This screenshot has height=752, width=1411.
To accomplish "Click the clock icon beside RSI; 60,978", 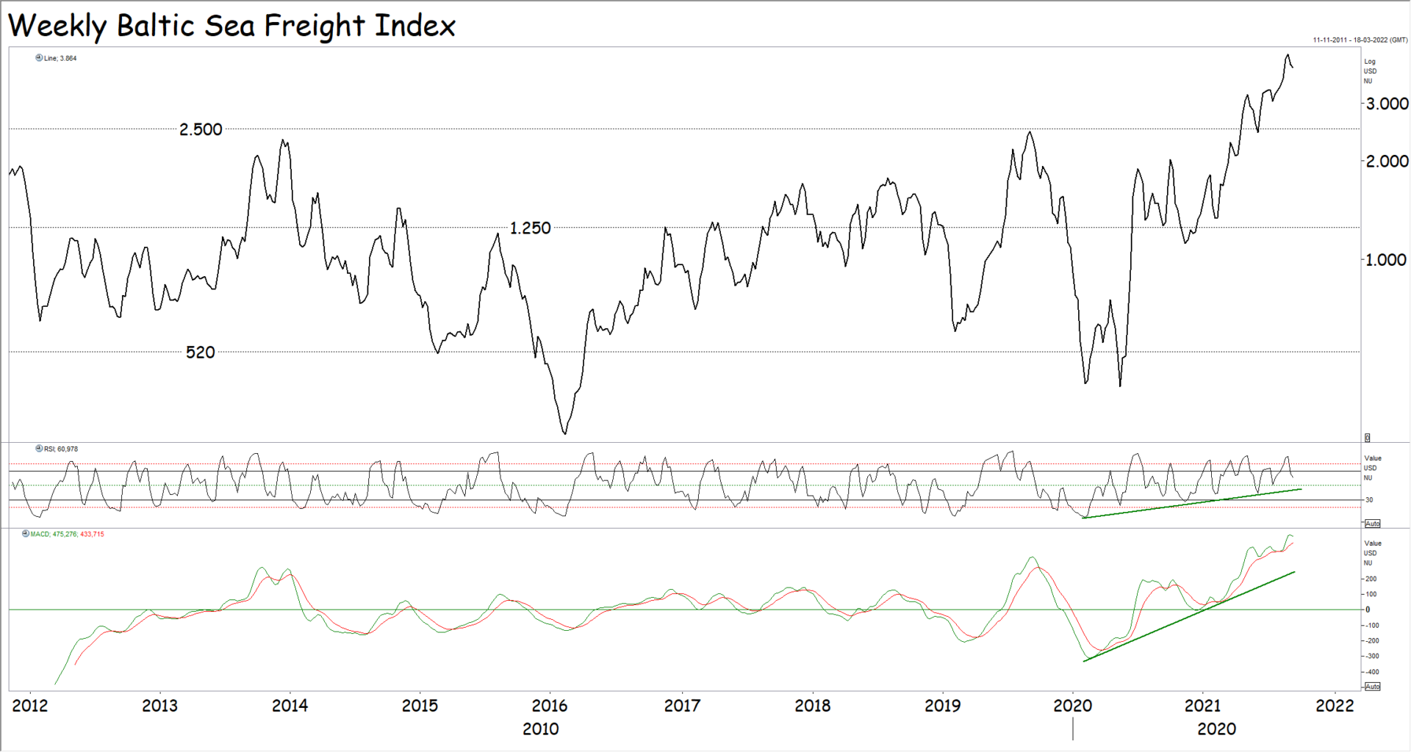I will pyautogui.click(x=39, y=449).
